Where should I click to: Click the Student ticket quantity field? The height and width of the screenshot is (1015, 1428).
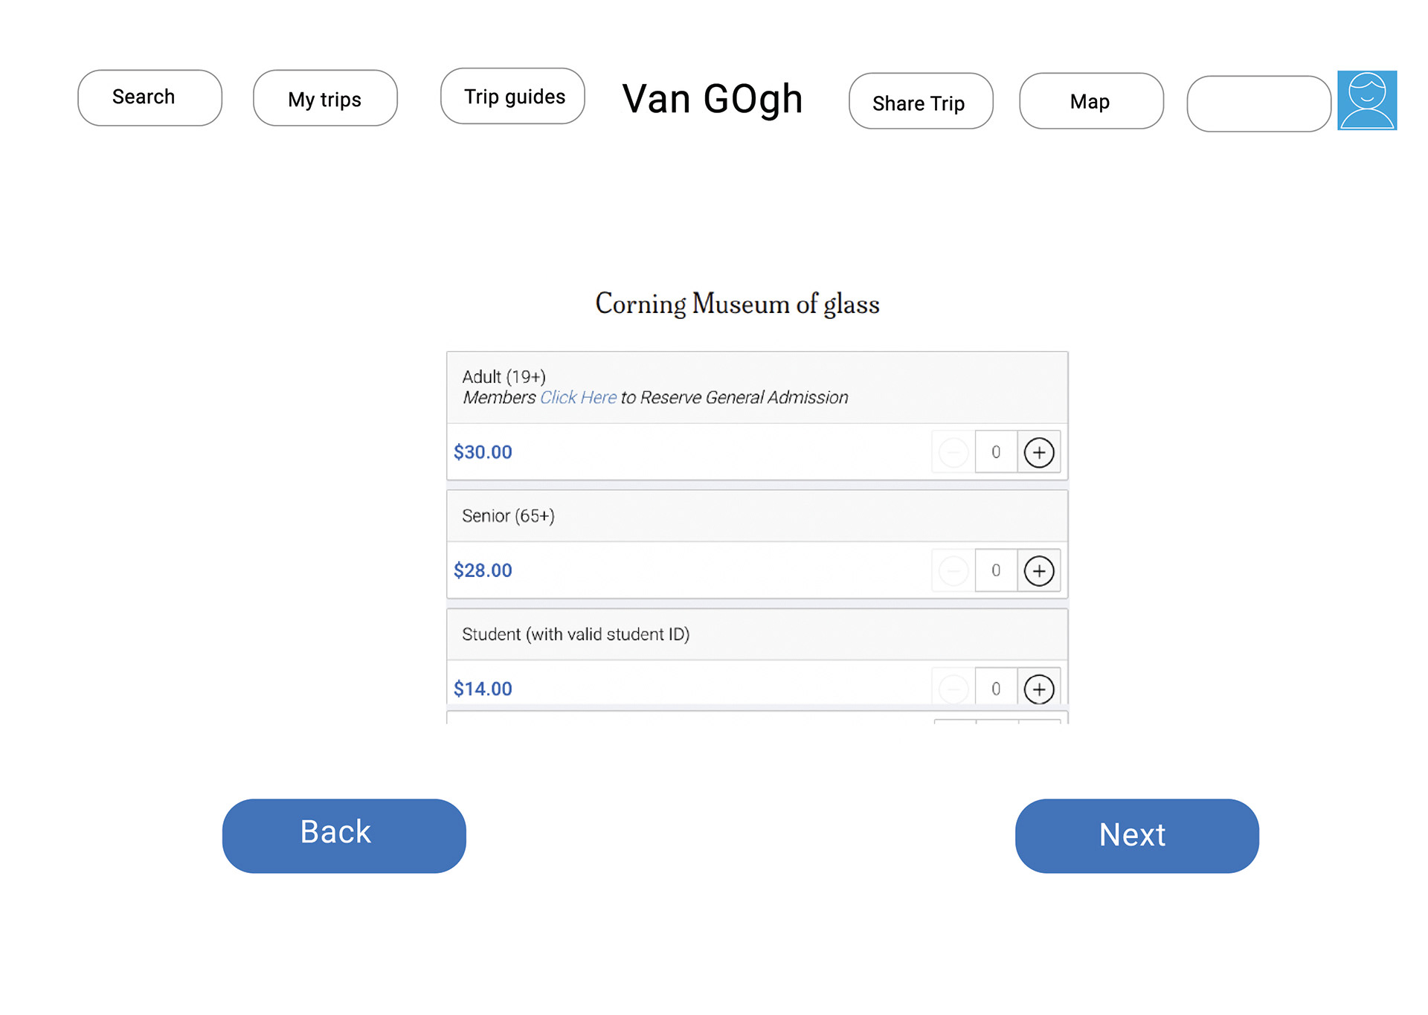click(x=996, y=689)
